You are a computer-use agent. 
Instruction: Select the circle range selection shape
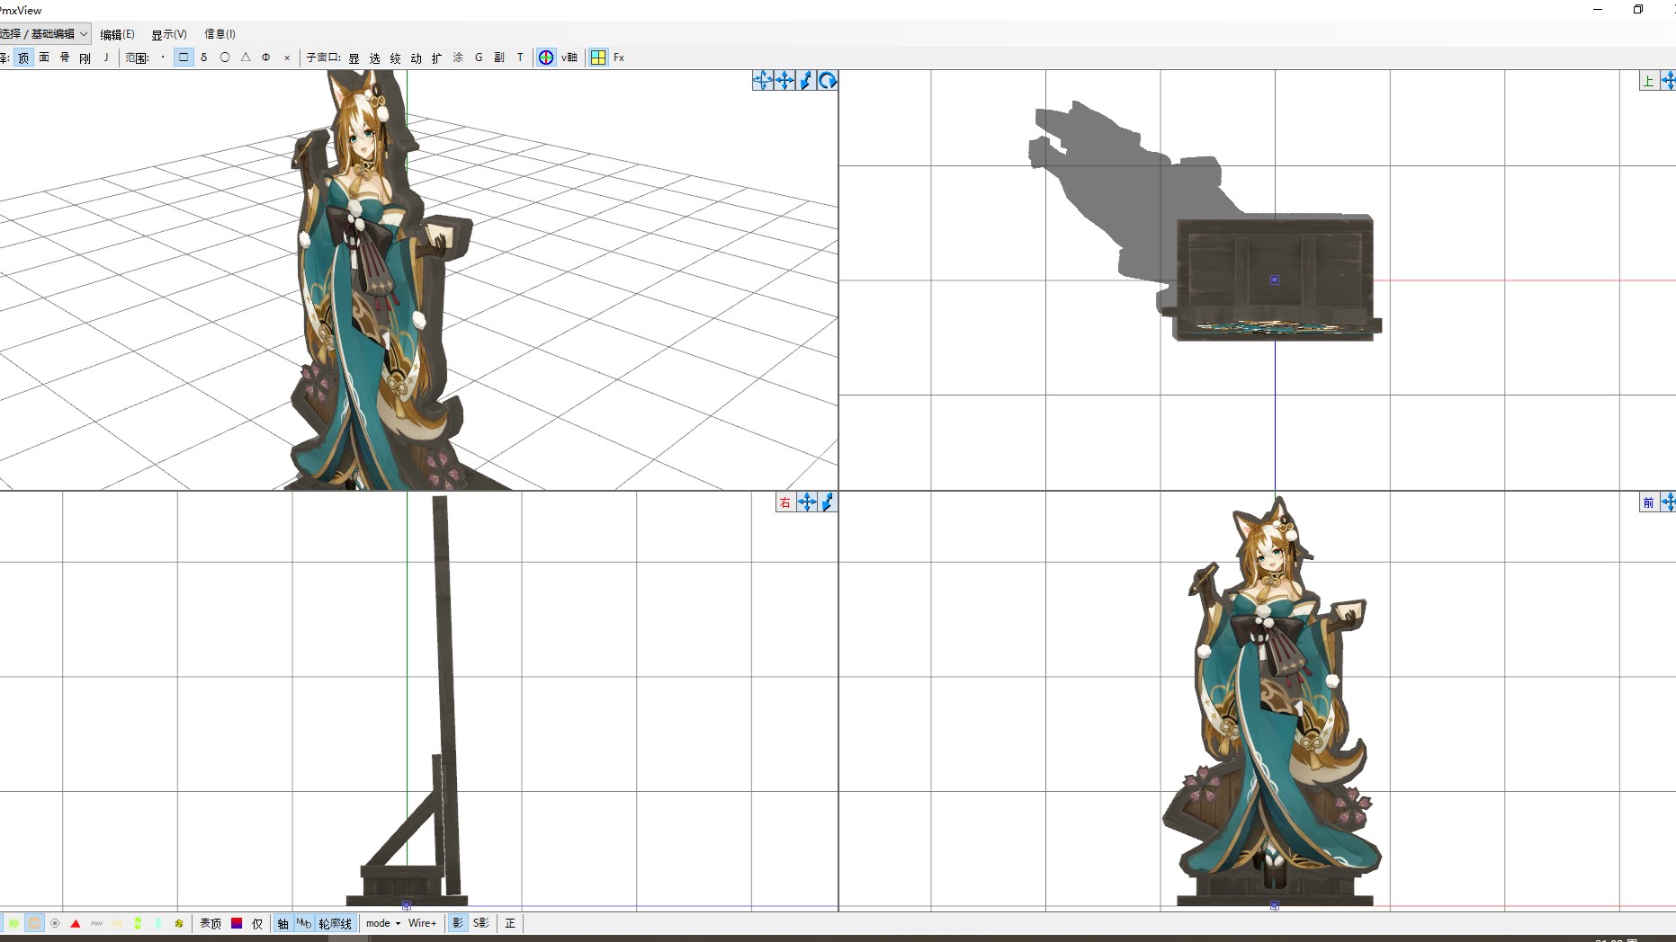225,58
